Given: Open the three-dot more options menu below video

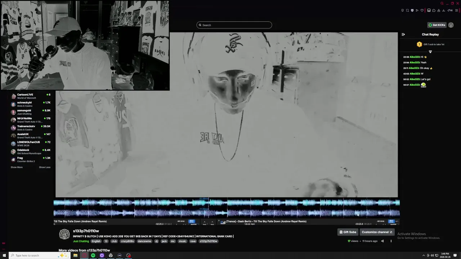Looking at the screenshot, I should (391, 241).
